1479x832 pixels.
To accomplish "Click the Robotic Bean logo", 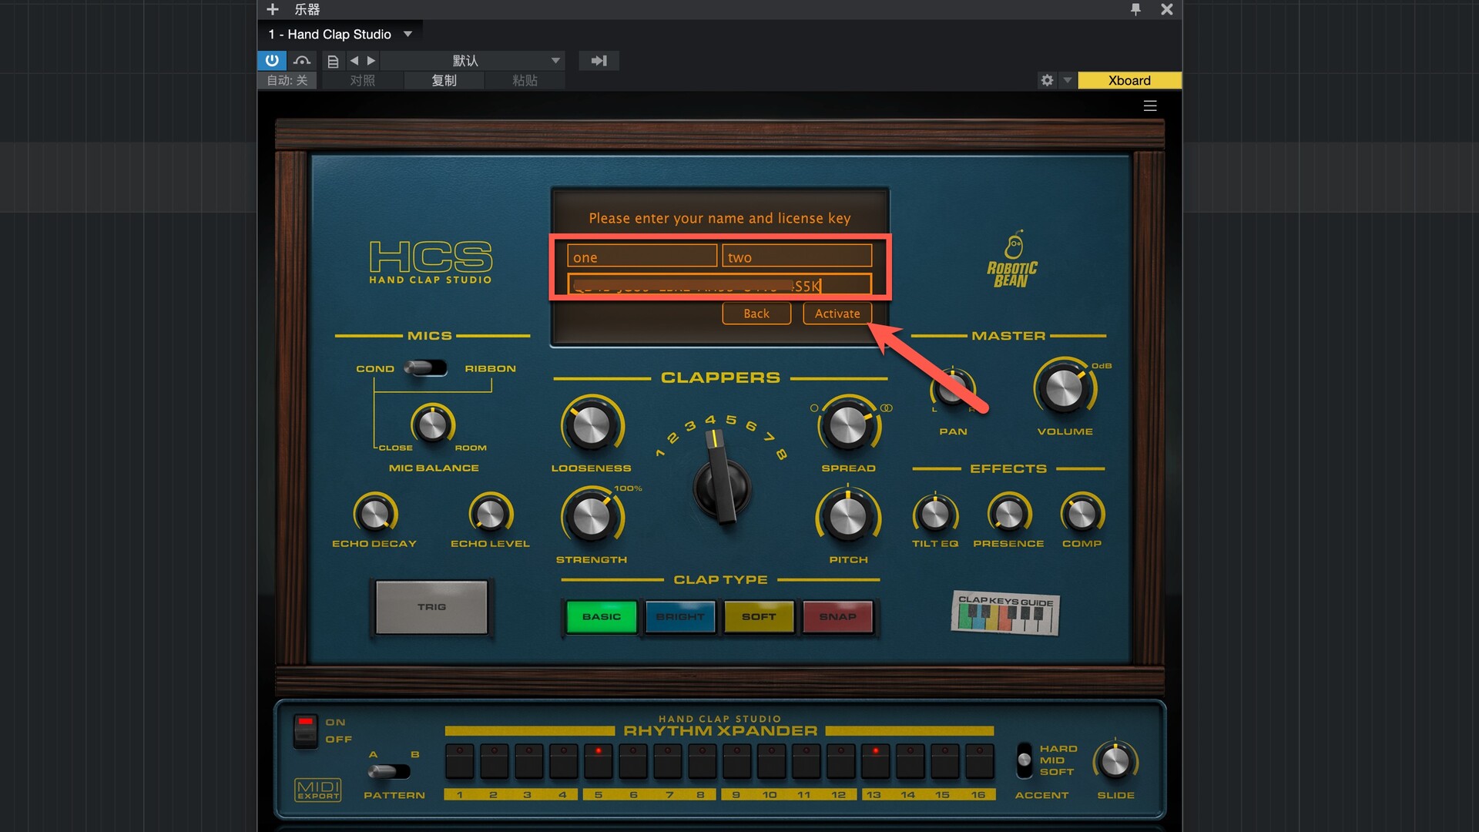I will (x=1012, y=260).
